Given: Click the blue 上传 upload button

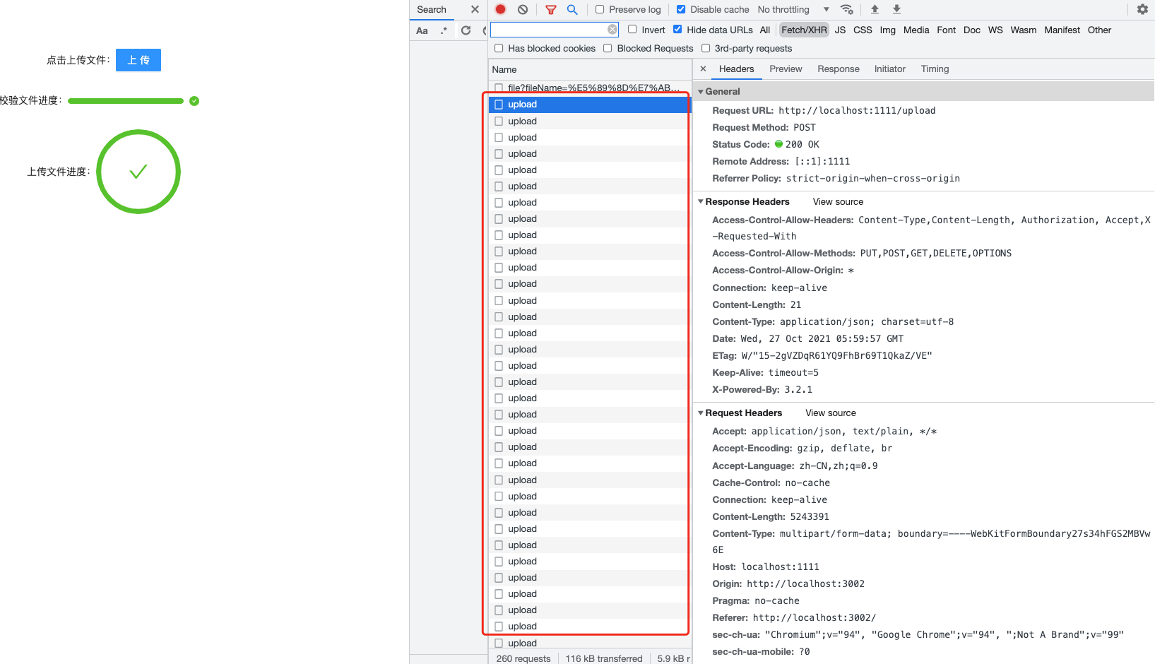Looking at the screenshot, I should pos(138,60).
